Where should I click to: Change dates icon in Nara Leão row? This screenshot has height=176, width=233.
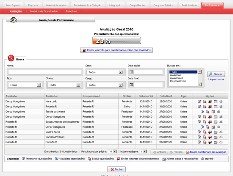click(216, 102)
